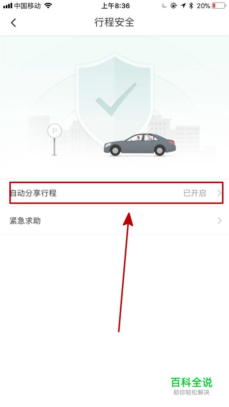229x407 pixels.
Task: Tap the Bluetooth status icon
Action: pos(191,6)
